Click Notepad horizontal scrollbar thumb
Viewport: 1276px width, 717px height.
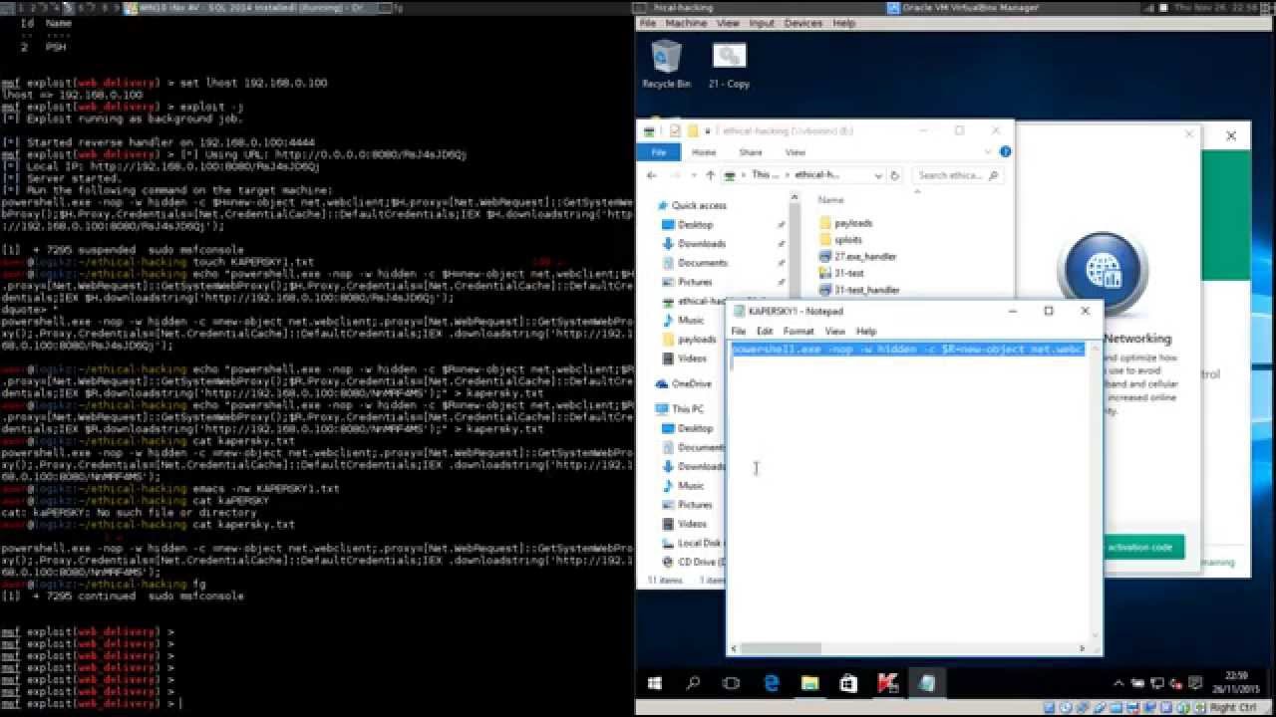pyautogui.click(x=781, y=648)
